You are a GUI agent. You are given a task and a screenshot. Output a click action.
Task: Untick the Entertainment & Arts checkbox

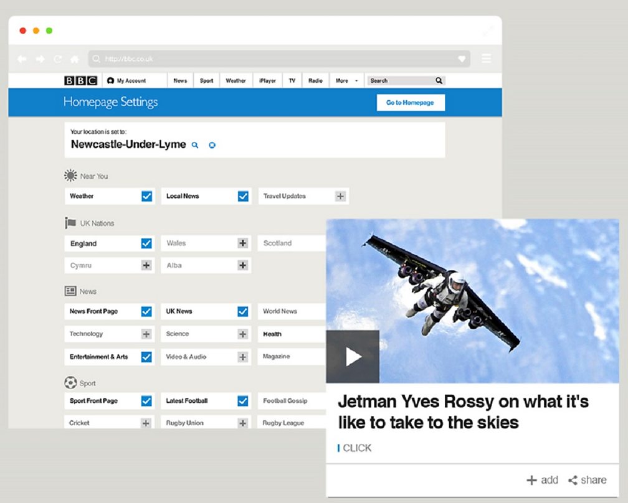pos(146,356)
